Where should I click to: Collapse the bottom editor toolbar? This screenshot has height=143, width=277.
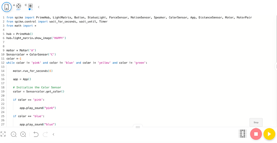(x=53, y=134)
